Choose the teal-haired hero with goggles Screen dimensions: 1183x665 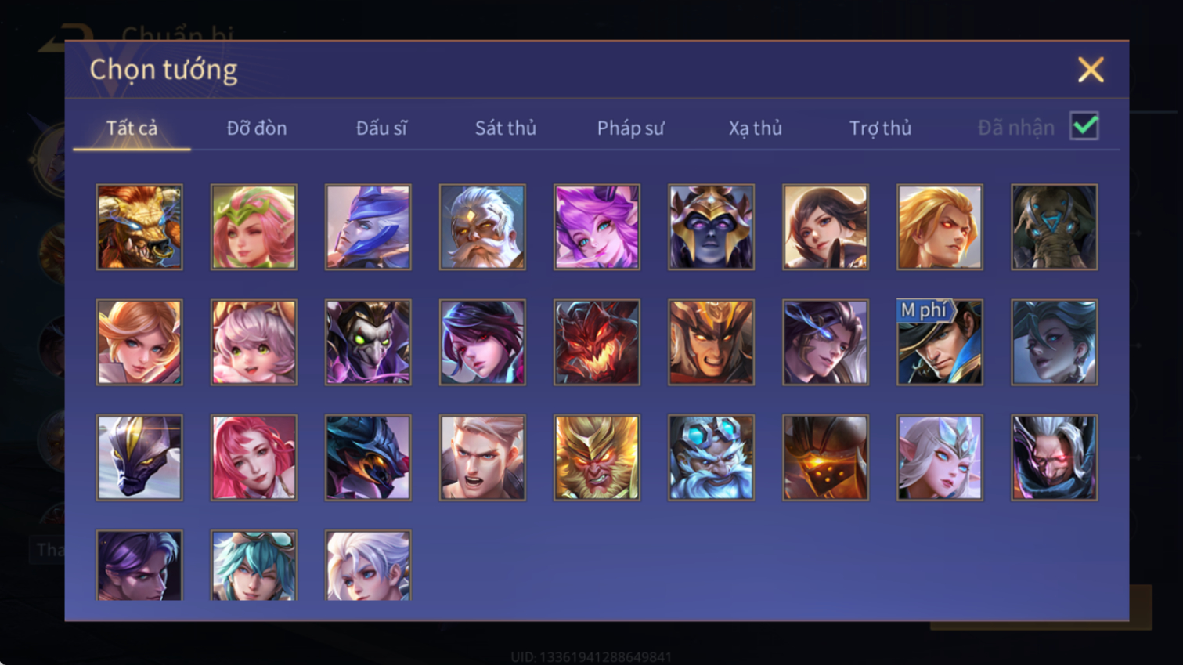point(254,565)
